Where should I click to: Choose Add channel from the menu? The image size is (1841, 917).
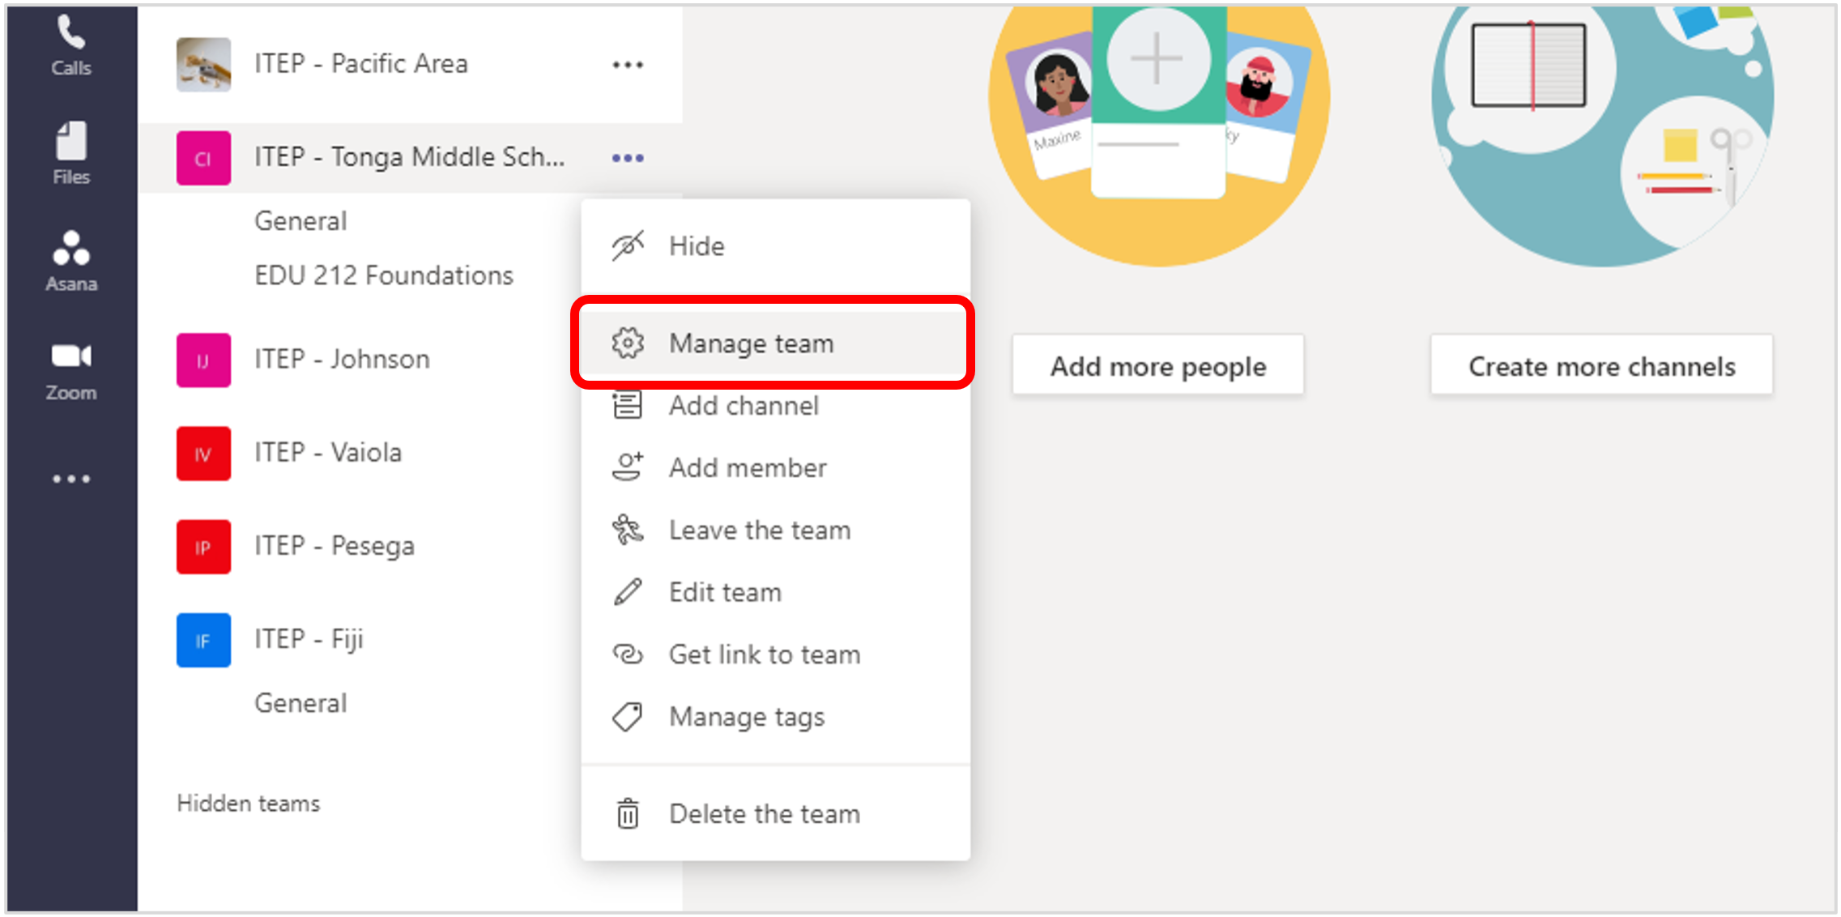tap(743, 406)
